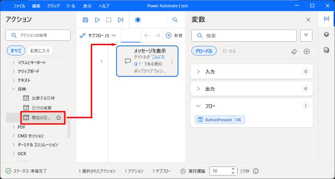Click the info icon next to ミリ秒

coord(255,171)
